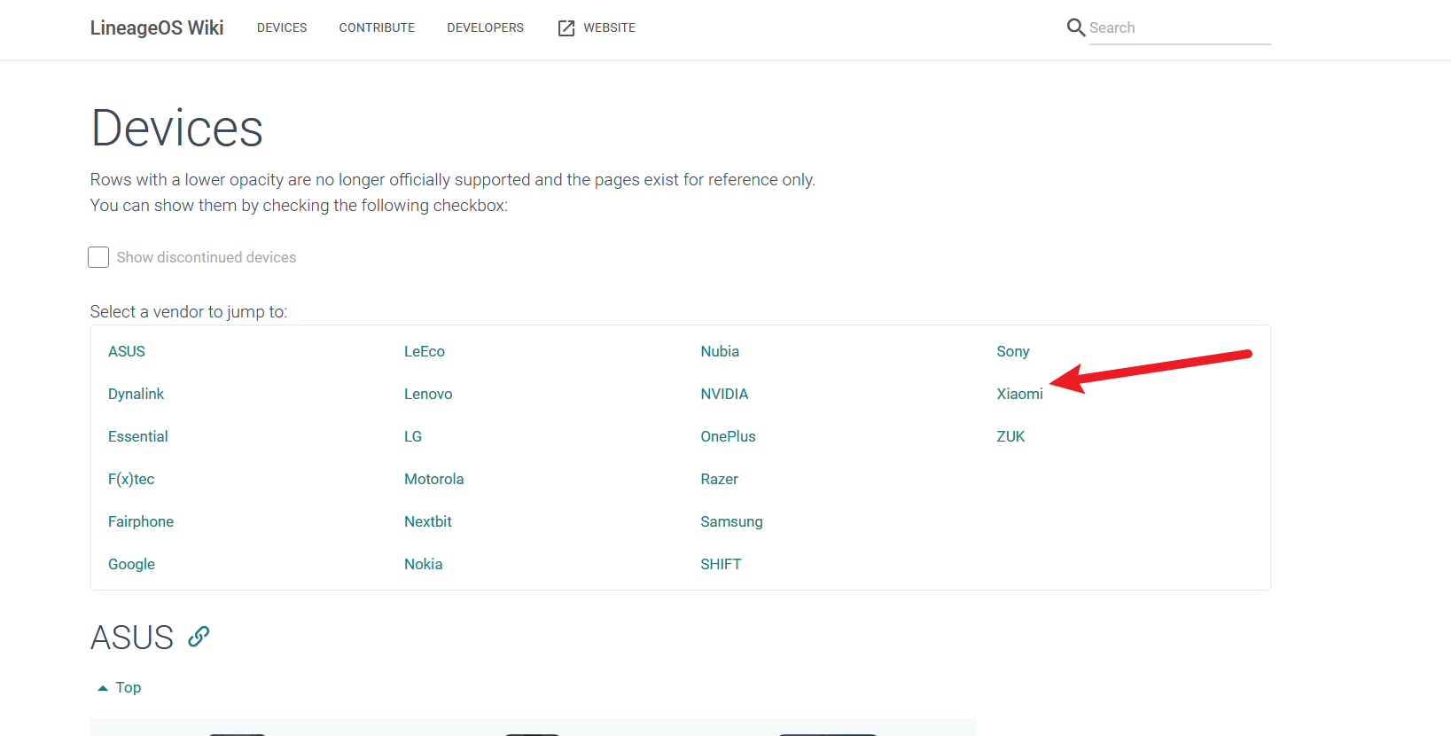Open the OnePlus vendor link
The height and width of the screenshot is (736, 1451).
728,436
